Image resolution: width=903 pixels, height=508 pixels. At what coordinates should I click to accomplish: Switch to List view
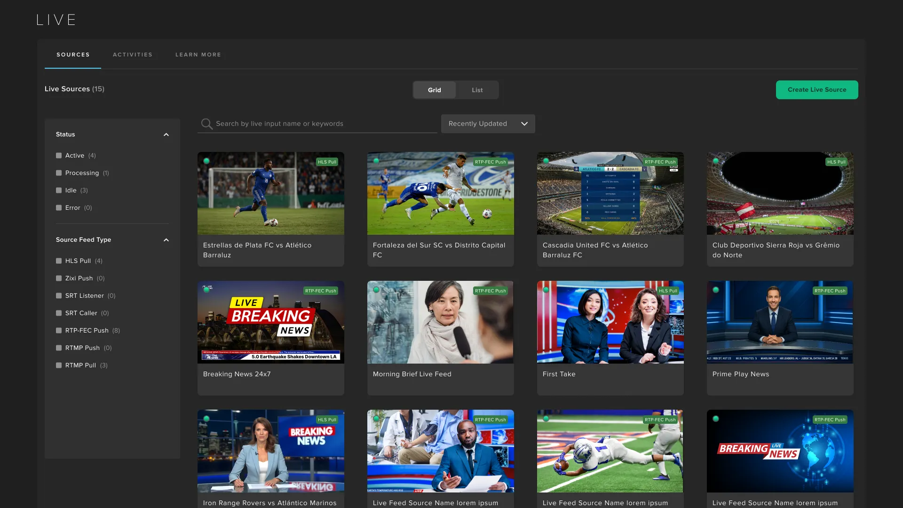pyautogui.click(x=477, y=90)
